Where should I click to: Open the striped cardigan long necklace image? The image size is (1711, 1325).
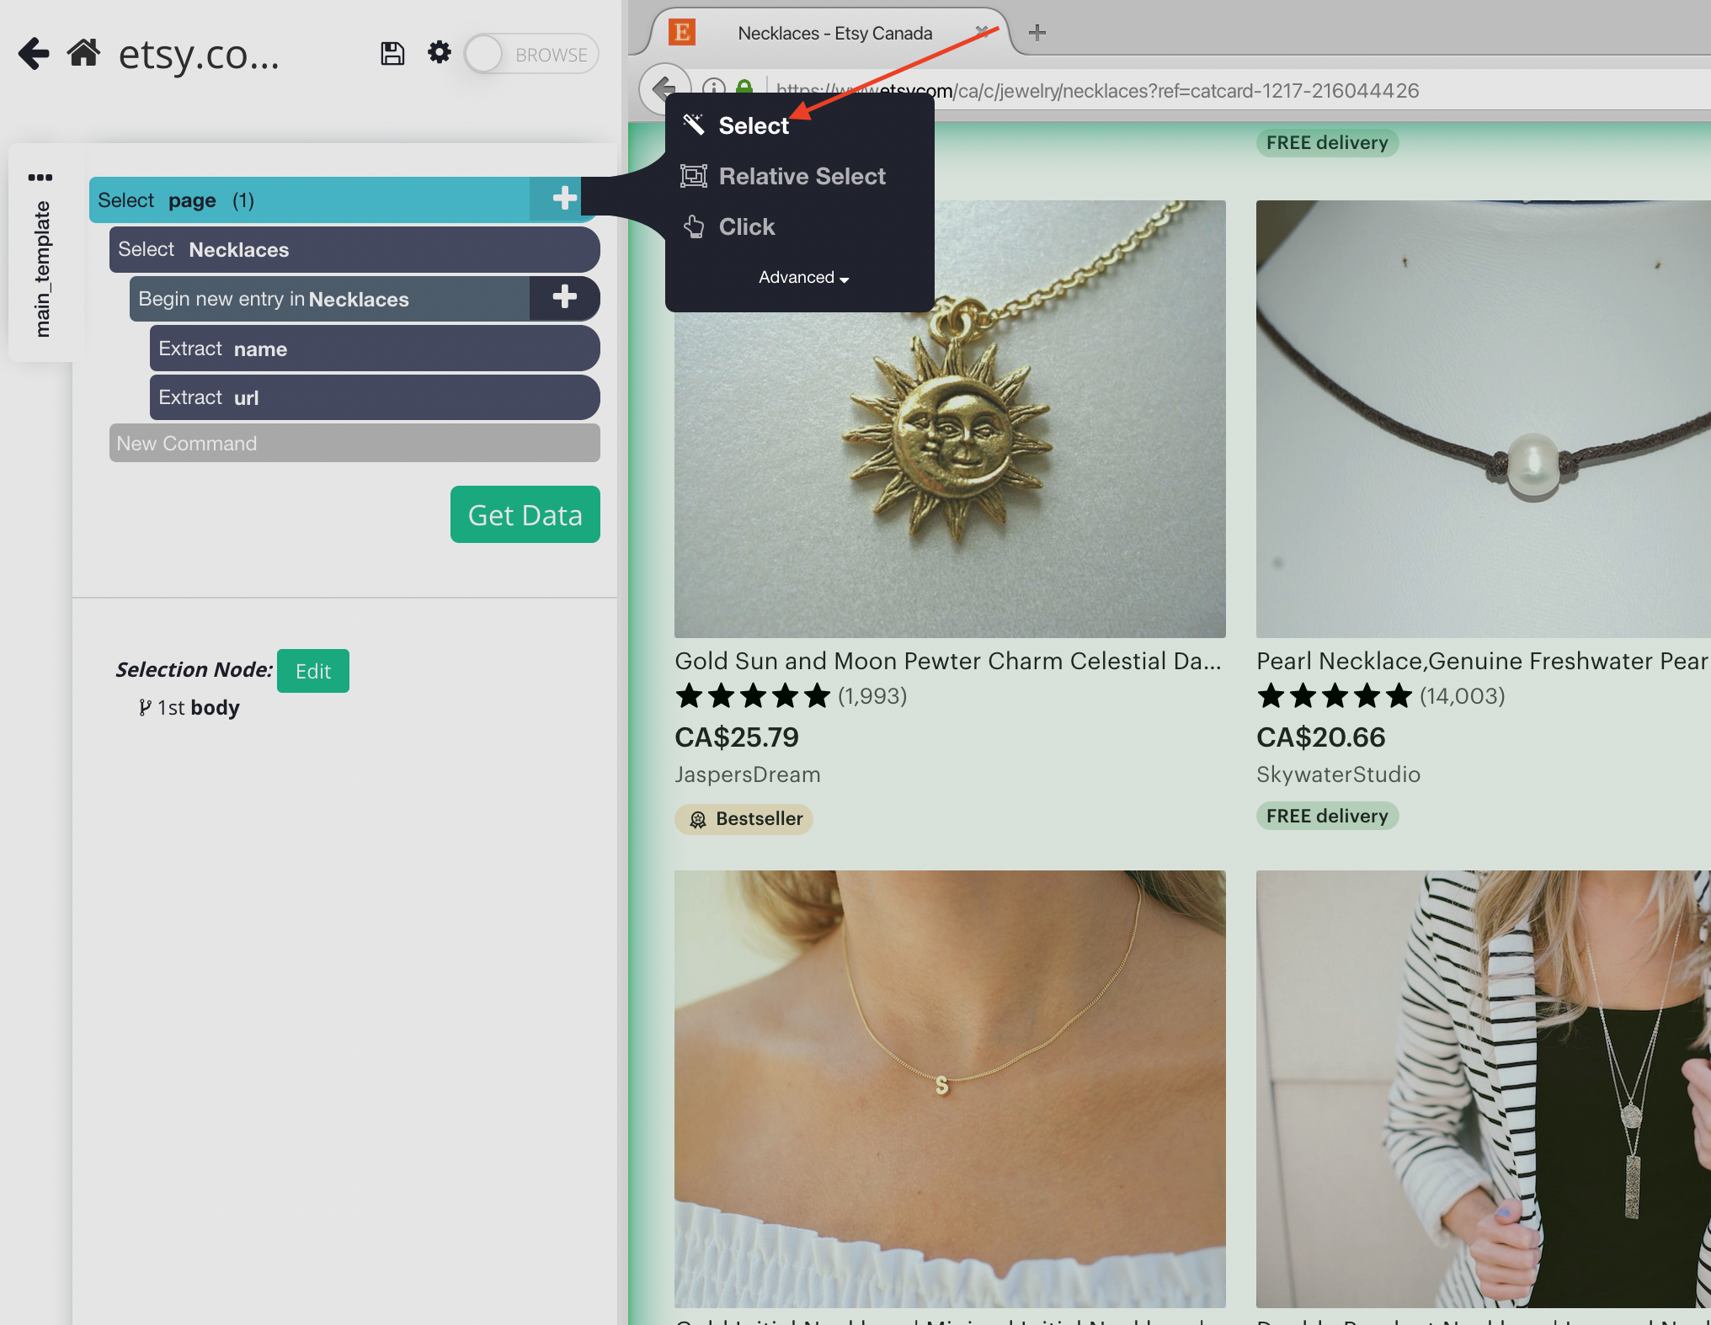[1484, 1088]
